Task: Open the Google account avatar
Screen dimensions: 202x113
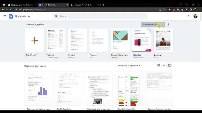Action: 195,16
